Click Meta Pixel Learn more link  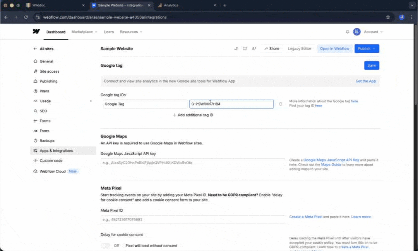coord(361,217)
